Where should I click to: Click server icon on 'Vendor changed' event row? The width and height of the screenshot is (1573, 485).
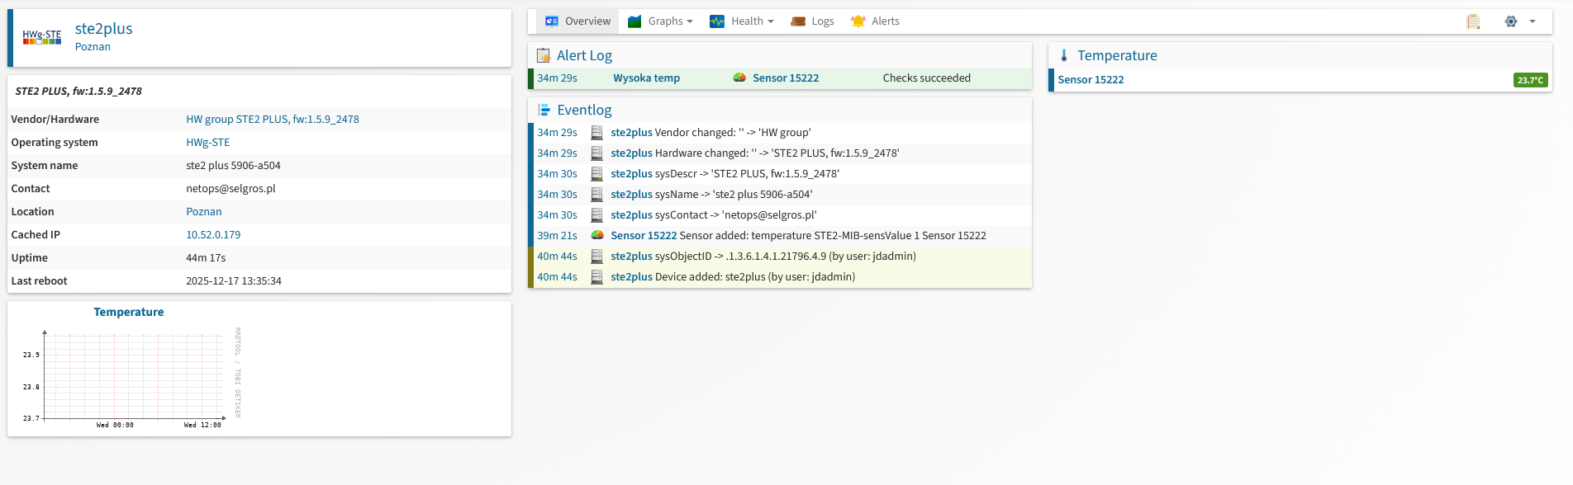click(596, 133)
